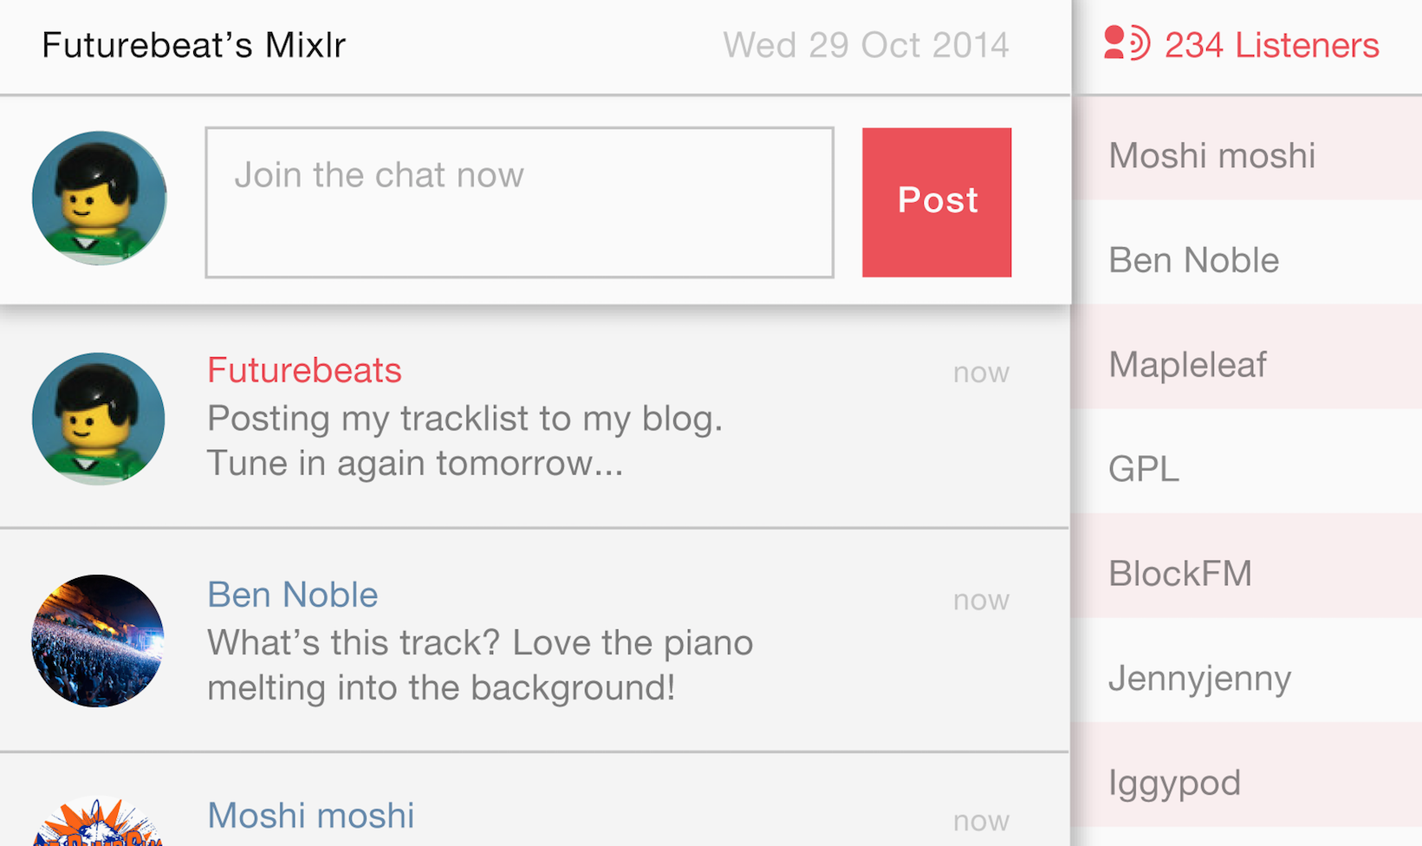The height and width of the screenshot is (846, 1422).
Task: Select Iggypod in listeners list
Action: point(1175,783)
